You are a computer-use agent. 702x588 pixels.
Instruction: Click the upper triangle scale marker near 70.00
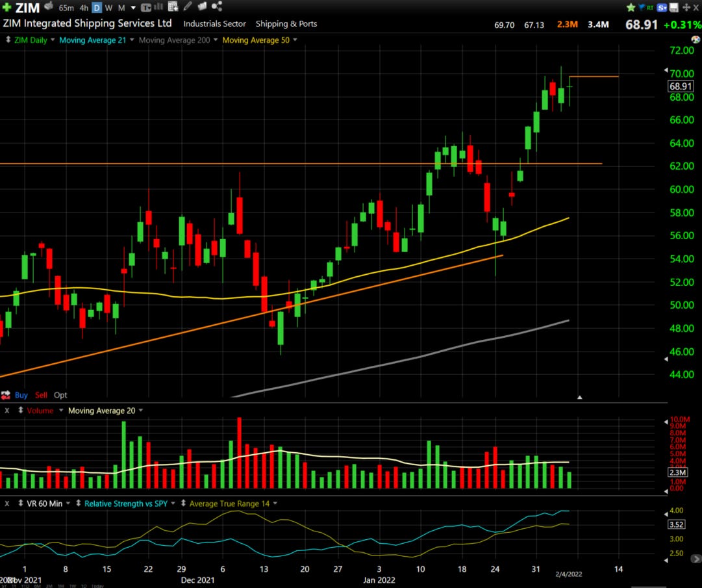pos(666,70)
